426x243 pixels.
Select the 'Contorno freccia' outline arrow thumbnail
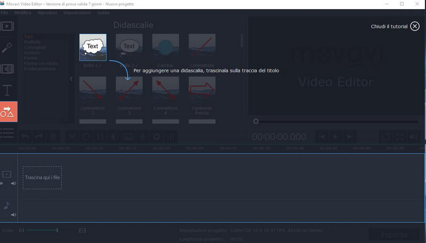202,90
